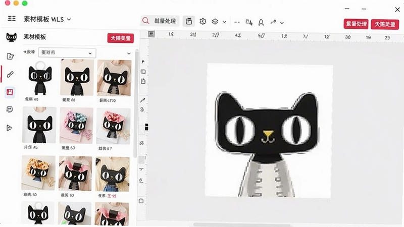Click the cat artwork on the canvas
Image resolution: width=404 pixels, height=227 pixels.
(x=267, y=144)
